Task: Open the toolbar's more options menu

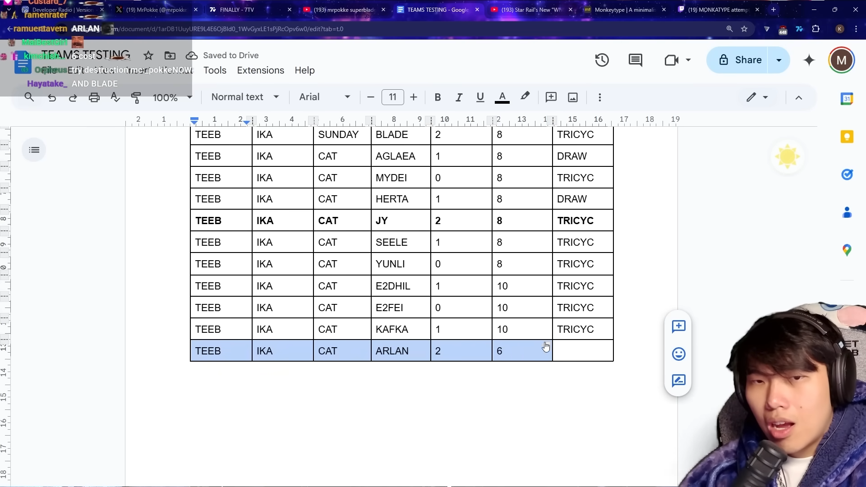Action: tap(599, 97)
